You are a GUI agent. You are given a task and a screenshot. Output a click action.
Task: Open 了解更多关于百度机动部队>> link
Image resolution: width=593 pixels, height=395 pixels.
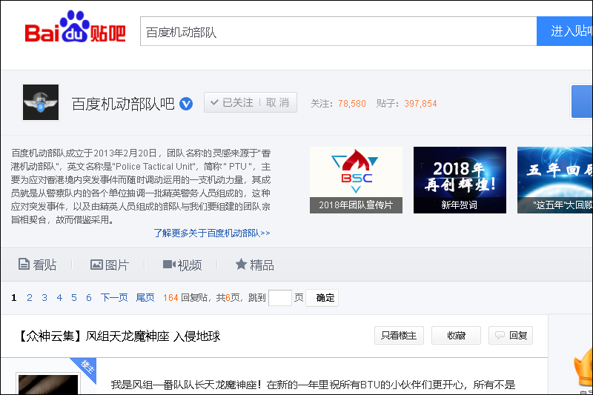pos(212,233)
